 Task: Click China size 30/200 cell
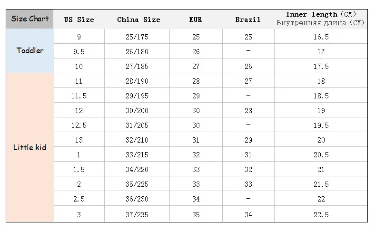click(x=137, y=110)
